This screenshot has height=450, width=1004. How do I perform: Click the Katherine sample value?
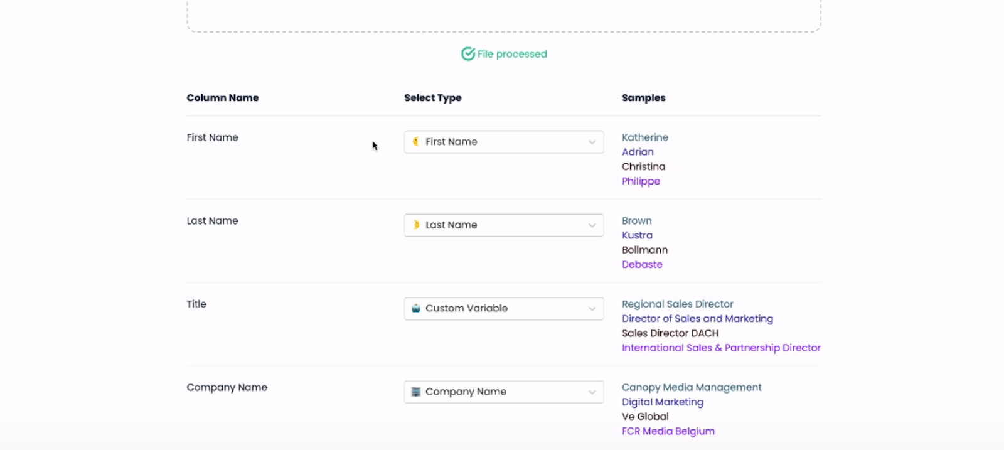(x=644, y=137)
